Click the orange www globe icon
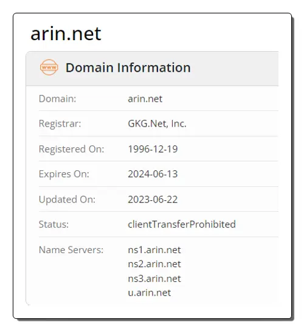 click(49, 68)
